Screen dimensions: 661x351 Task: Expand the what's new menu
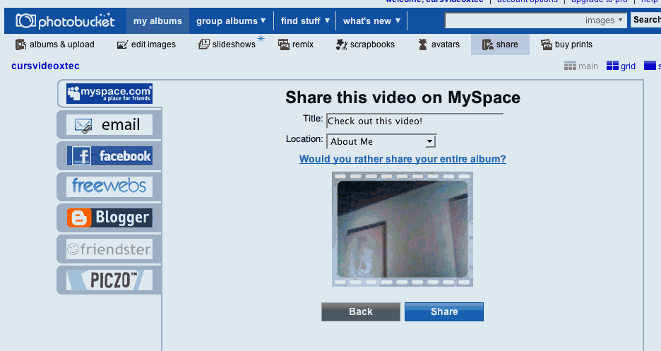point(371,20)
